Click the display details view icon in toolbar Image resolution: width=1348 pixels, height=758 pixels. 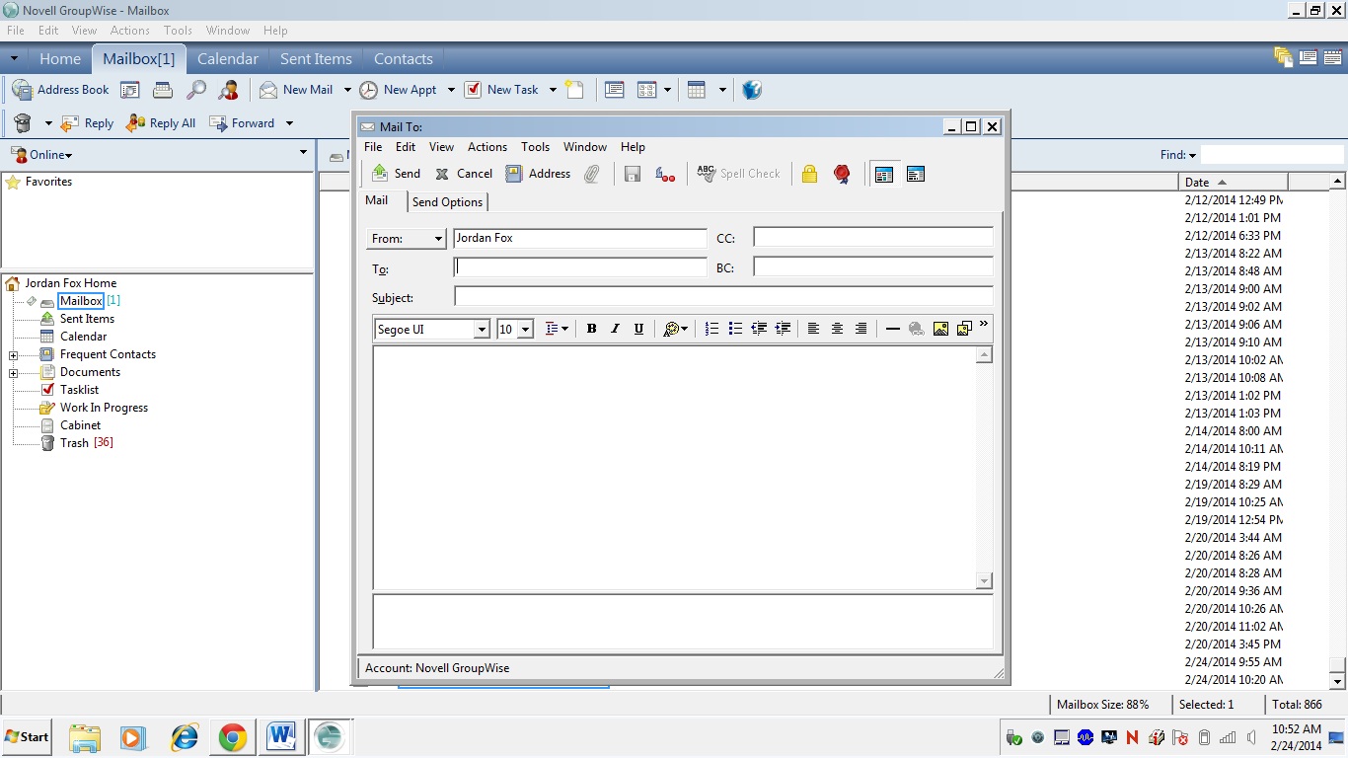point(614,90)
